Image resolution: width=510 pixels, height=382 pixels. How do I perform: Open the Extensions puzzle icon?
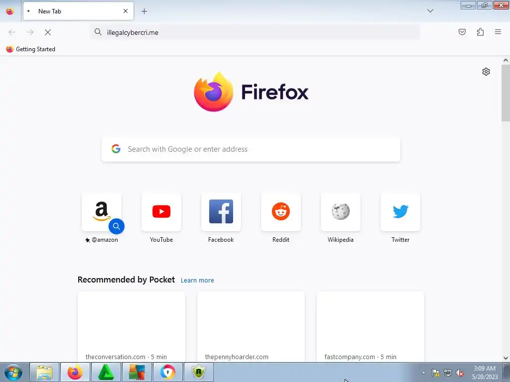tap(480, 32)
